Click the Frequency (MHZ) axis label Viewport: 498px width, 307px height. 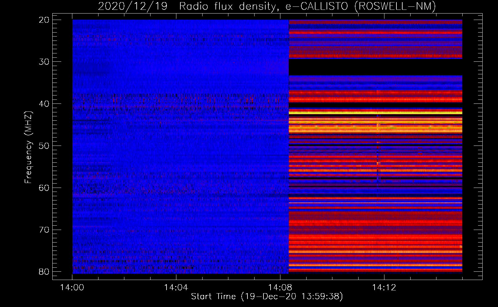tap(28, 147)
